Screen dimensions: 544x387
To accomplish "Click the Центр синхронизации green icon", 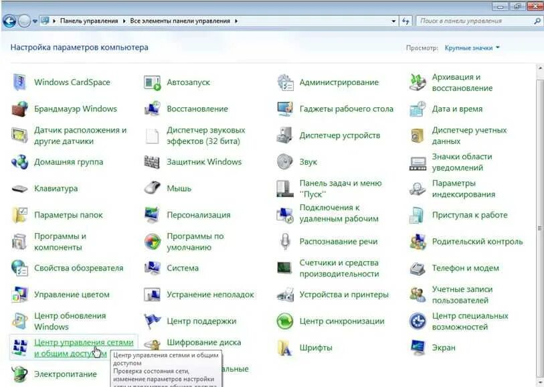I will tap(285, 321).
